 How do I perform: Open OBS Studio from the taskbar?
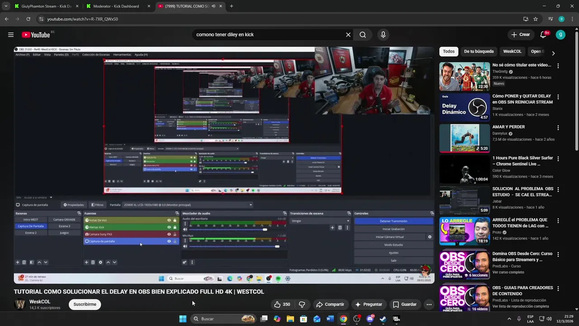357,319
